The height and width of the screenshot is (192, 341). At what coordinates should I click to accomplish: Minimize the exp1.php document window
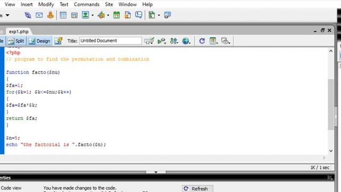tap(315, 31)
